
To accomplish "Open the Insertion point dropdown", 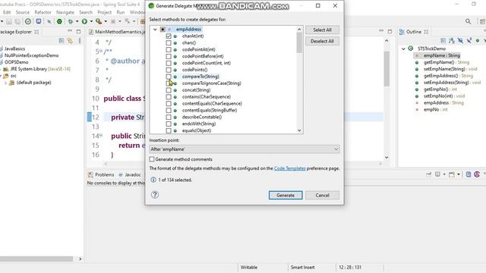I will click(245, 149).
